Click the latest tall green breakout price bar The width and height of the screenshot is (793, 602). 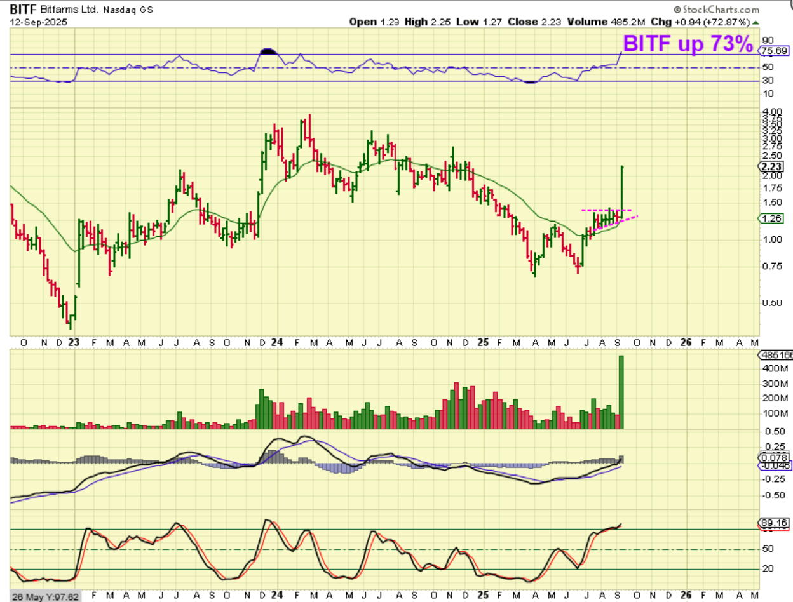(x=621, y=192)
